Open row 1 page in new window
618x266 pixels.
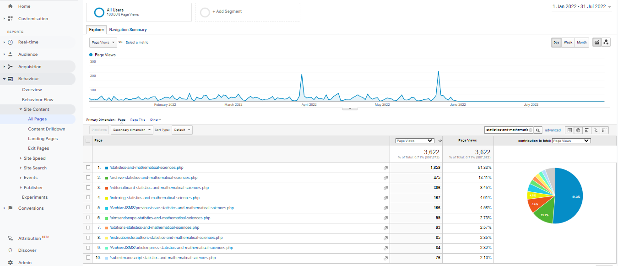385,168
